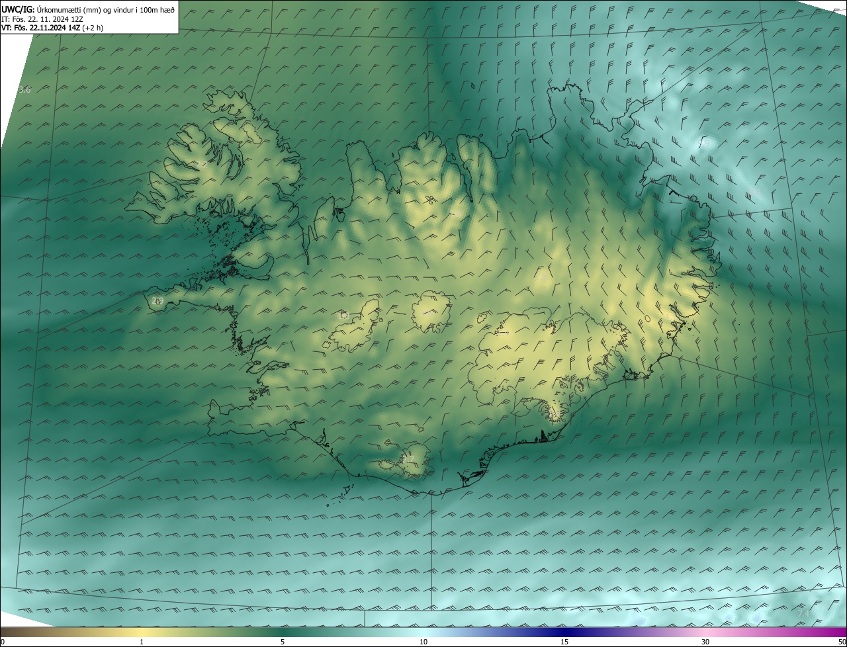This screenshot has width=847, height=647.
Task: Click the '7.4' value label on the map
Action: coord(804,614)
